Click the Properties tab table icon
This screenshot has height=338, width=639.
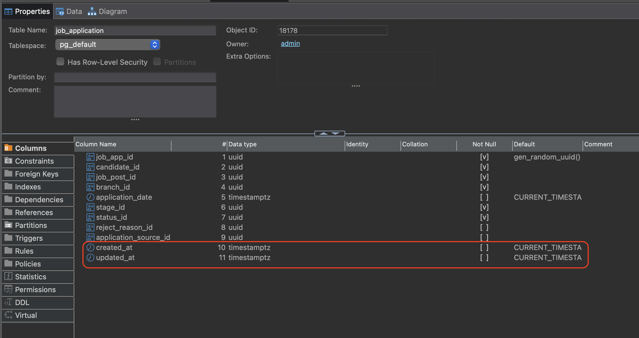(8, 11)
